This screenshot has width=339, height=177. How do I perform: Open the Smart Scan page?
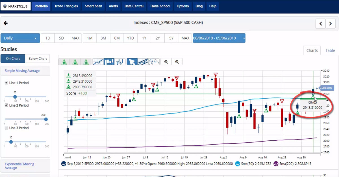tap(93, 6)
